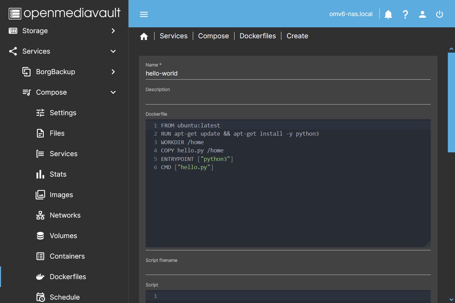Open the notifications bell

(388, 14)
